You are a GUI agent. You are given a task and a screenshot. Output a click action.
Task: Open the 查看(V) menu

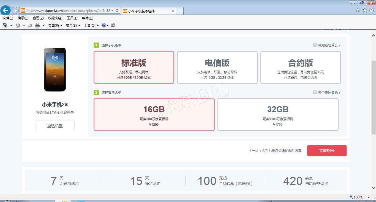(x=38, y=18)
